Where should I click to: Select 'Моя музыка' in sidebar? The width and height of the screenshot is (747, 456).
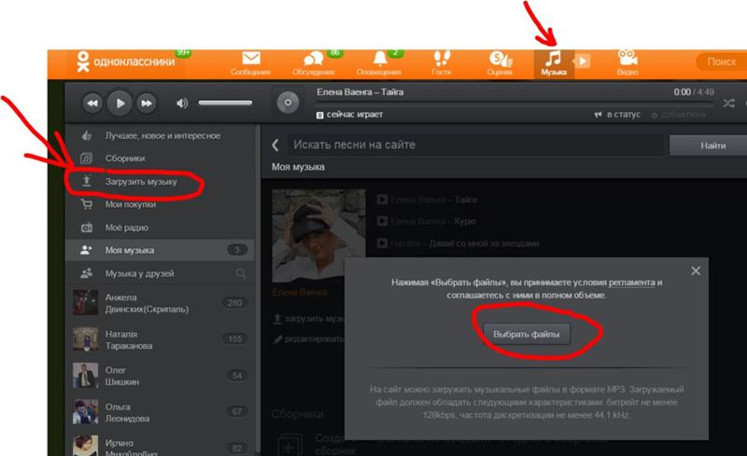160,250
